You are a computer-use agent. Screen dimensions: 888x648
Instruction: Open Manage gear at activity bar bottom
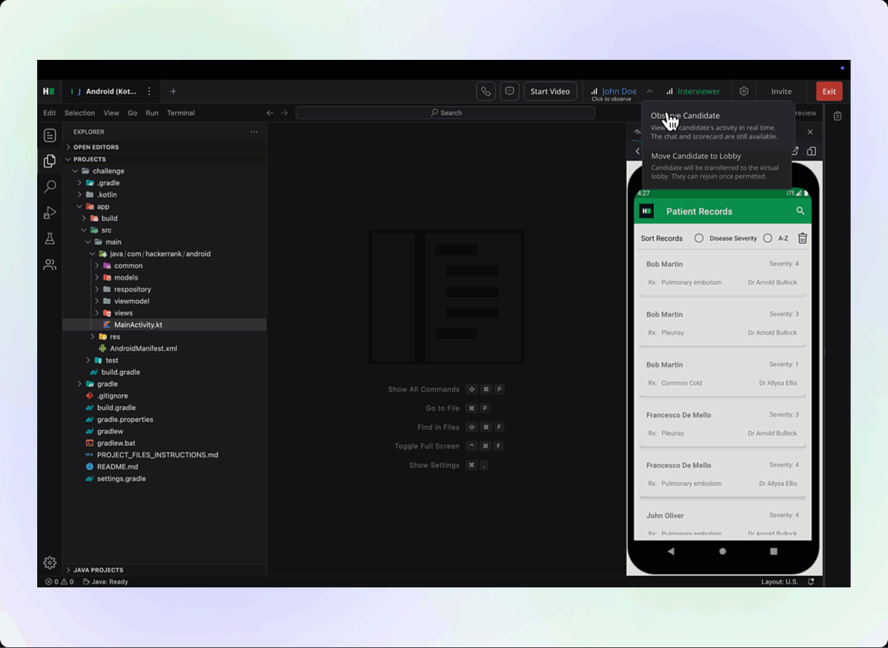pos(50,562)
